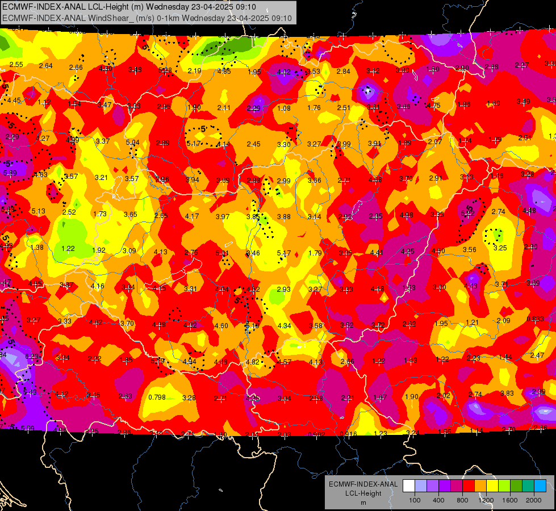
Task: Click the wind shear value 3.49
Action: coord(524,102)
